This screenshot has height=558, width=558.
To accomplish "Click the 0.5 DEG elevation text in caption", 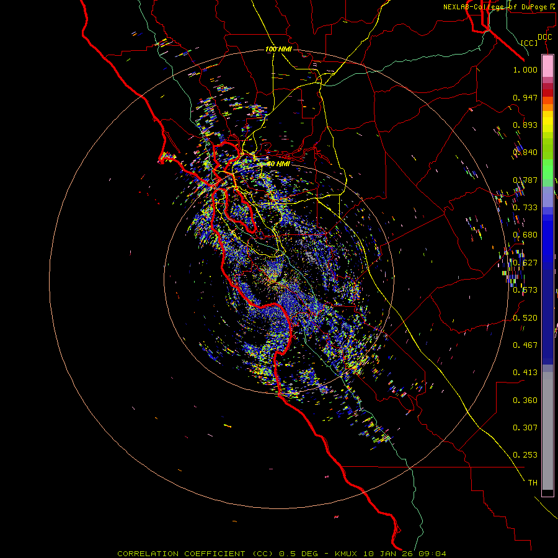I will (298, 554).
